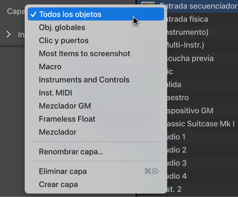This screenshot has height=197, width=238.
Task: Choose the Frameless Float layer
Action: point(67,119)
